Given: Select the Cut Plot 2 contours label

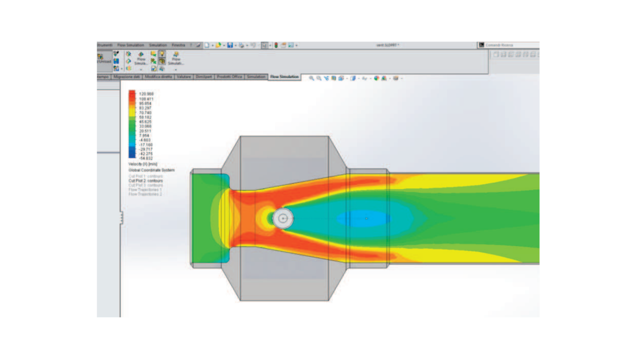Looking at the screenshot, I should pyautogui.click(x=145, y=181).
